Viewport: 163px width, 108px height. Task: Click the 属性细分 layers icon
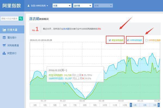click(4, 38)
